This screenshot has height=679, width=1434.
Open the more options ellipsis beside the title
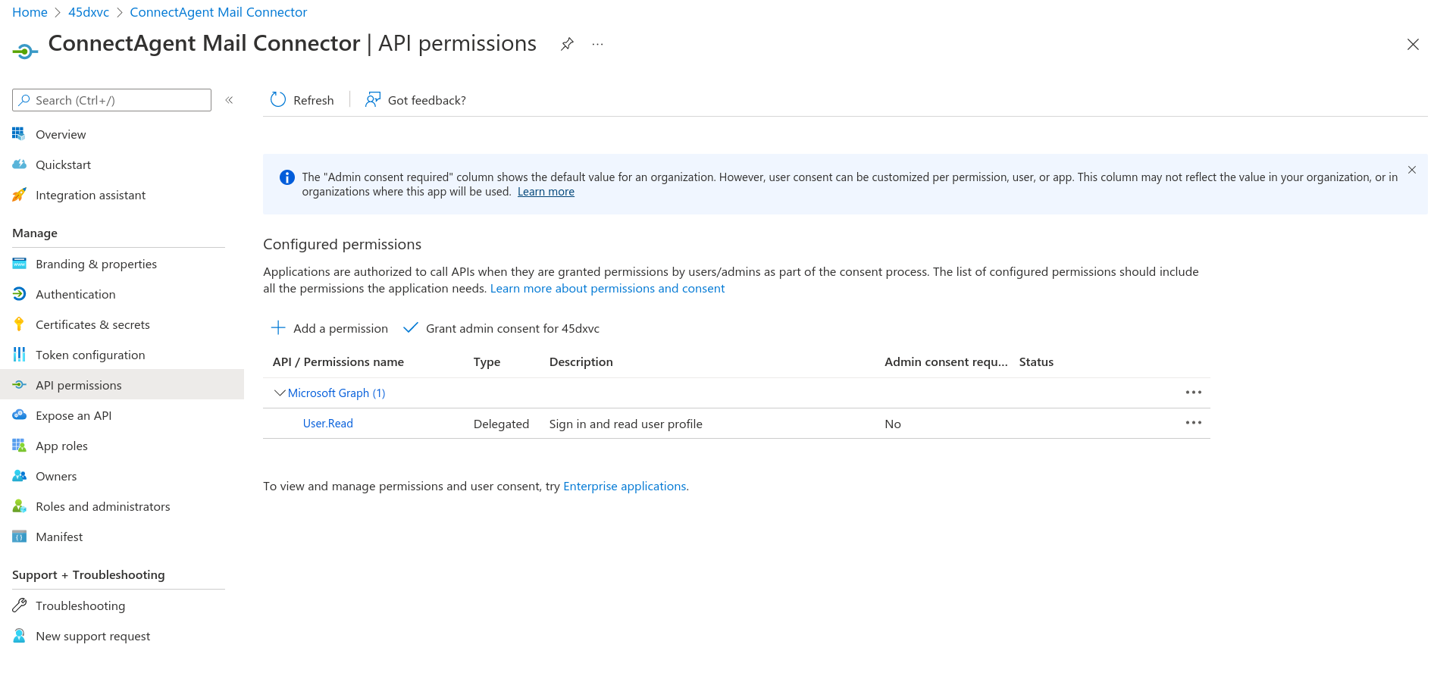click(x=598, y=44)
